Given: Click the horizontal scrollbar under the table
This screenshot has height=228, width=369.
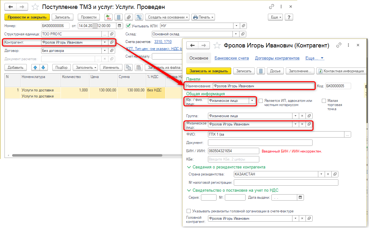Looking at the screenshot, I should 96,155.
